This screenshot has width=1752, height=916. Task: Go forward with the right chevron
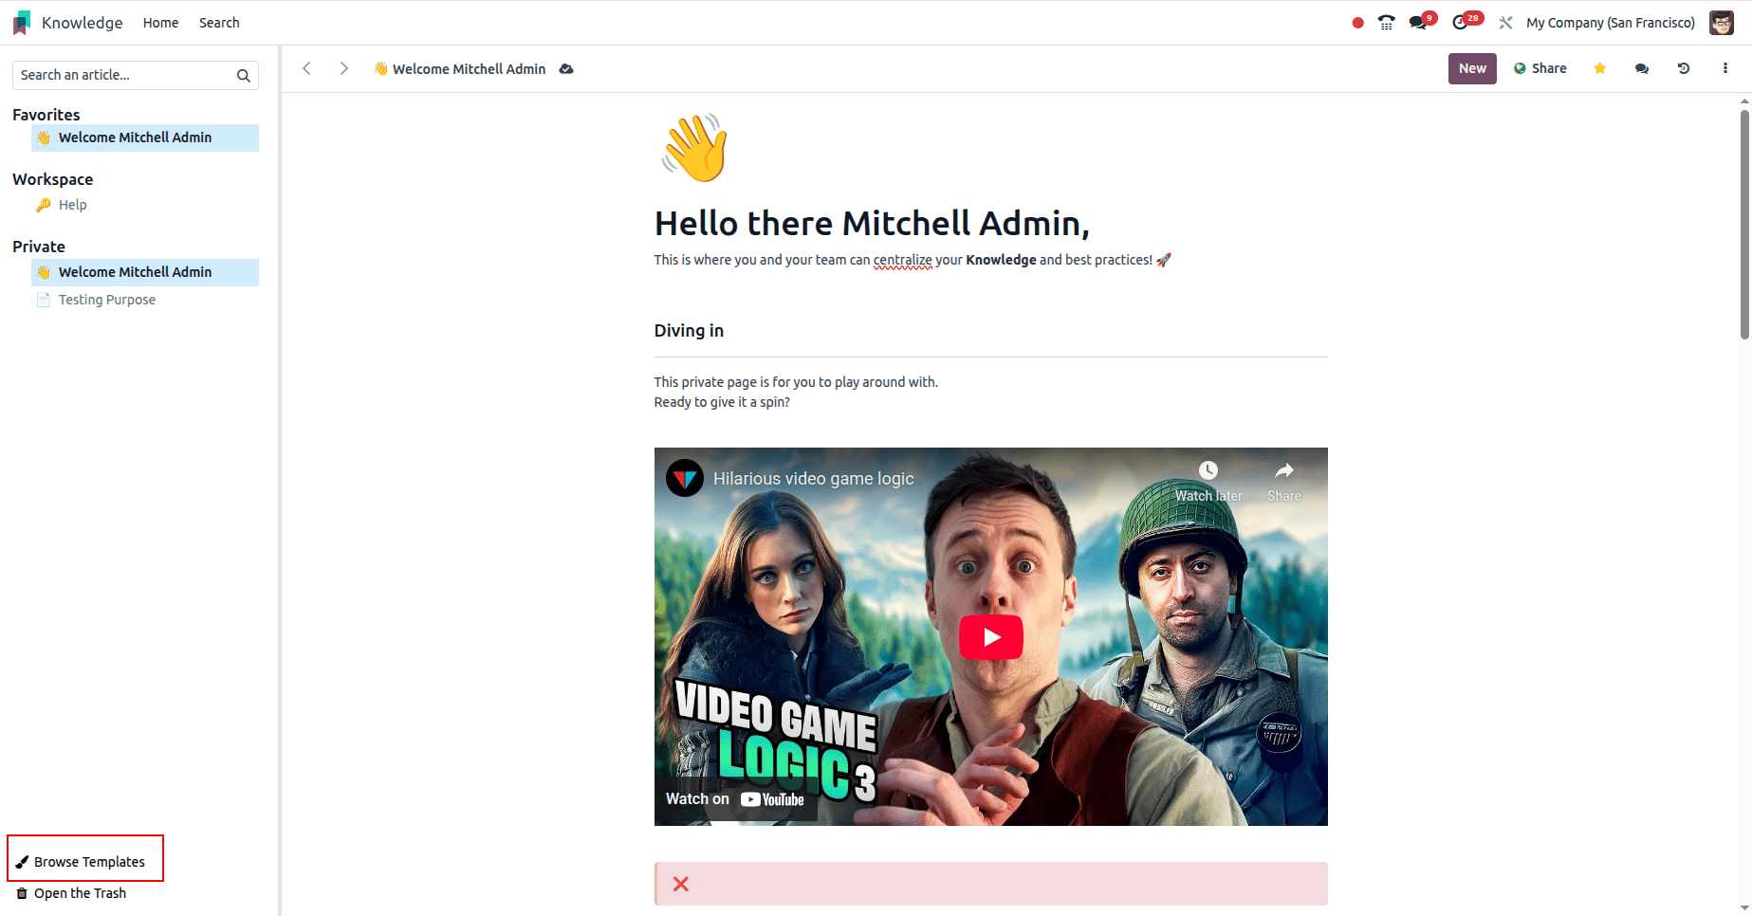pos(343,68)
